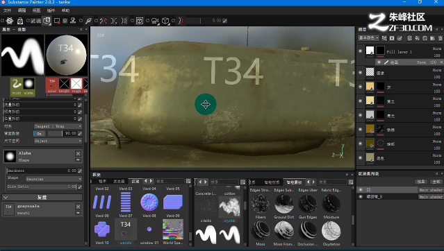The height and width of the screenshot is (251, 444).
Task: Select the Ground Dirt smart mask thumbnail
Action: pyautogui.click(x=283, y=204)
